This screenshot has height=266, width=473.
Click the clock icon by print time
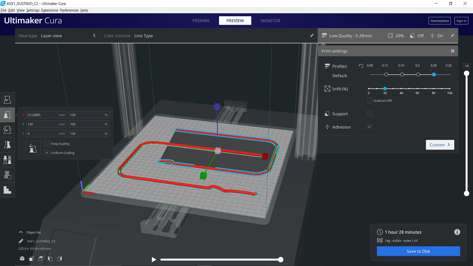[380, 232]
